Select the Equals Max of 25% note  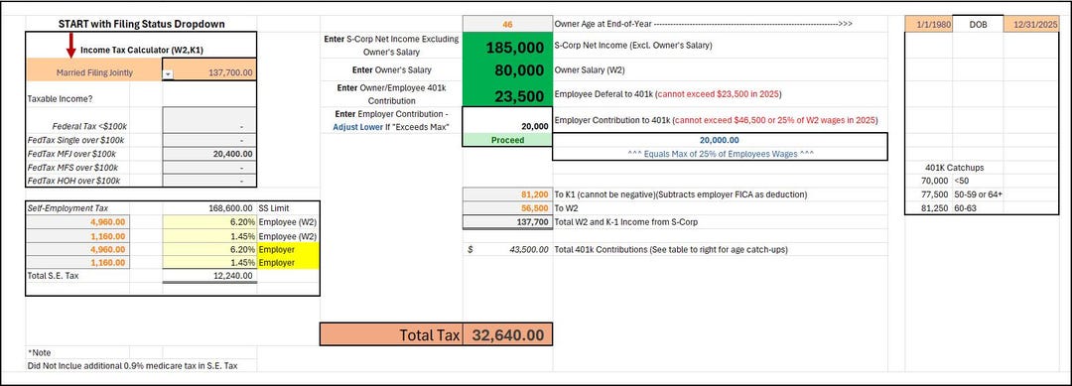point(720,154)
